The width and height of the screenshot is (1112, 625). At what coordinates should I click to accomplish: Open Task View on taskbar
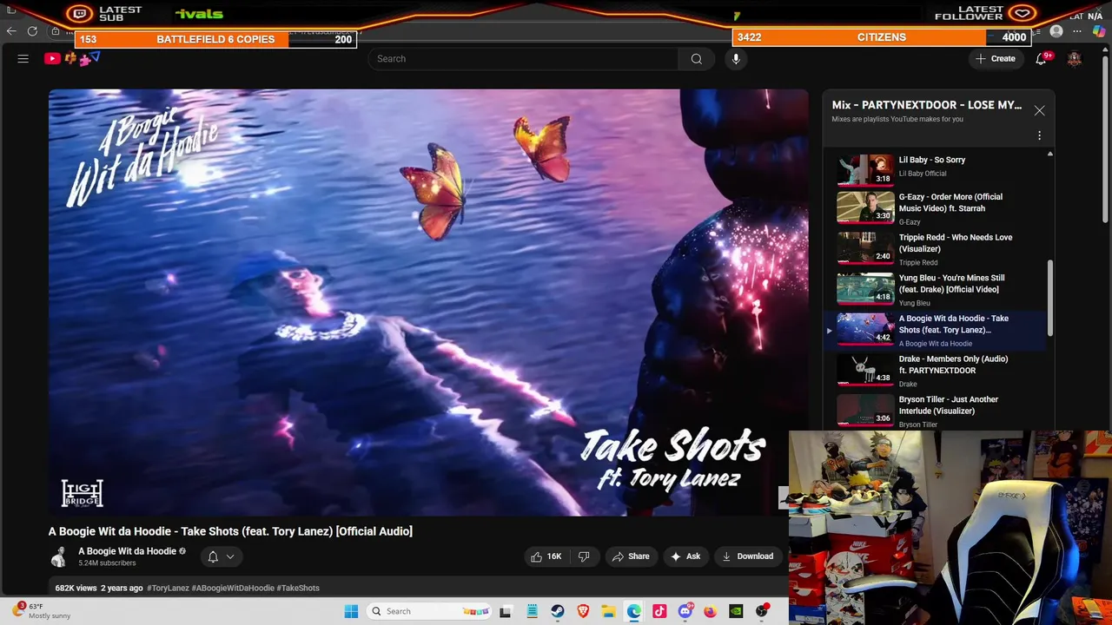click(506, 611)
